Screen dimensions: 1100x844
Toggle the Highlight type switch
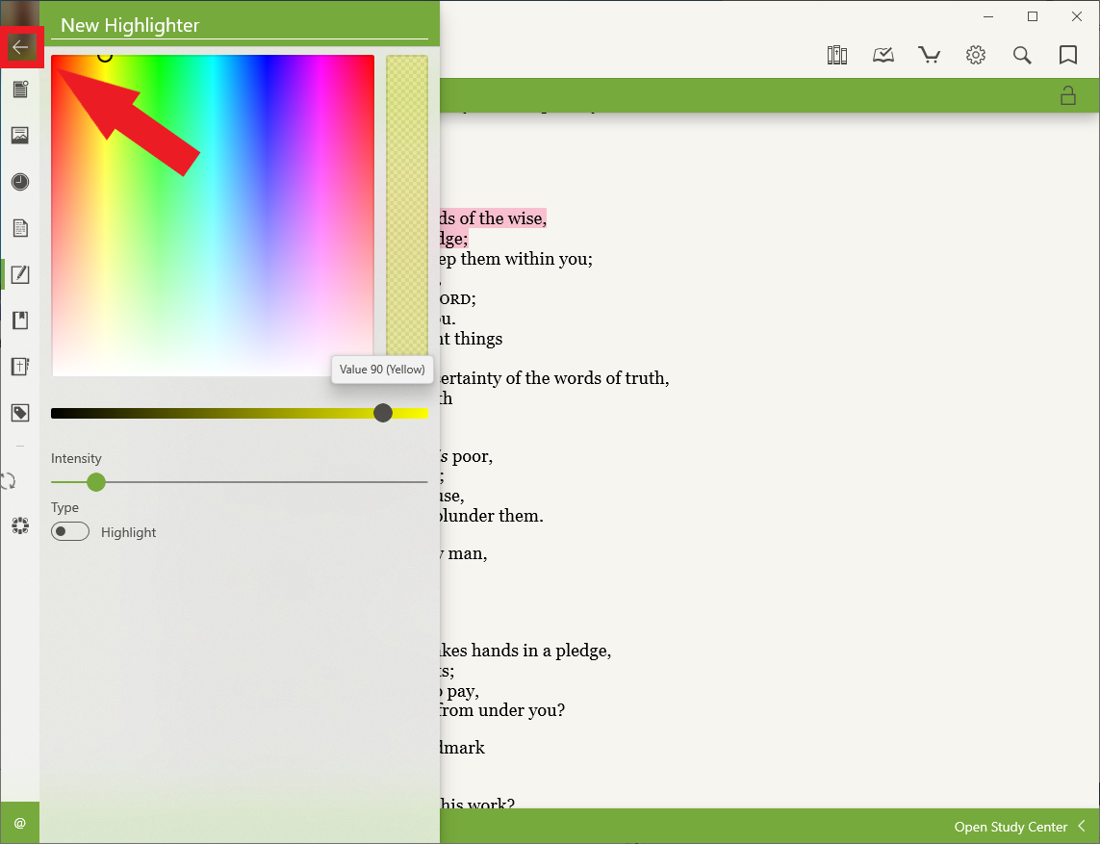[70, 532]
